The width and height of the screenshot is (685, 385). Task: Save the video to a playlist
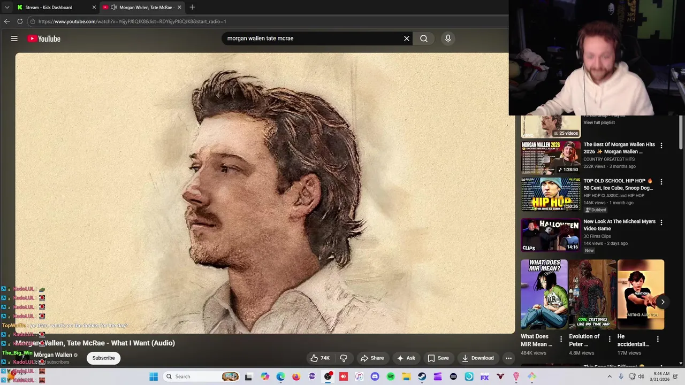point(438,358)
